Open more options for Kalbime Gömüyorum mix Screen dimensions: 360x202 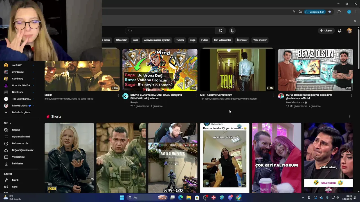(x=274, y=95)
